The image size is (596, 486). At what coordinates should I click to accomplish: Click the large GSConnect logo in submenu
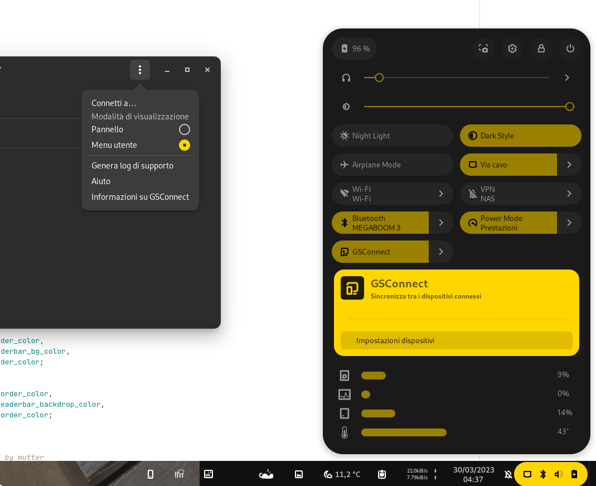tap(352, 288)
